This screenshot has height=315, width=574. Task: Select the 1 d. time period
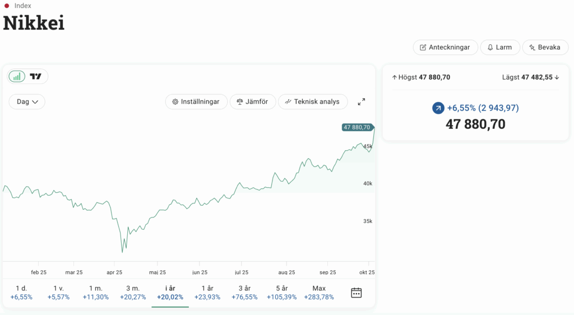[x=21, y=293]
